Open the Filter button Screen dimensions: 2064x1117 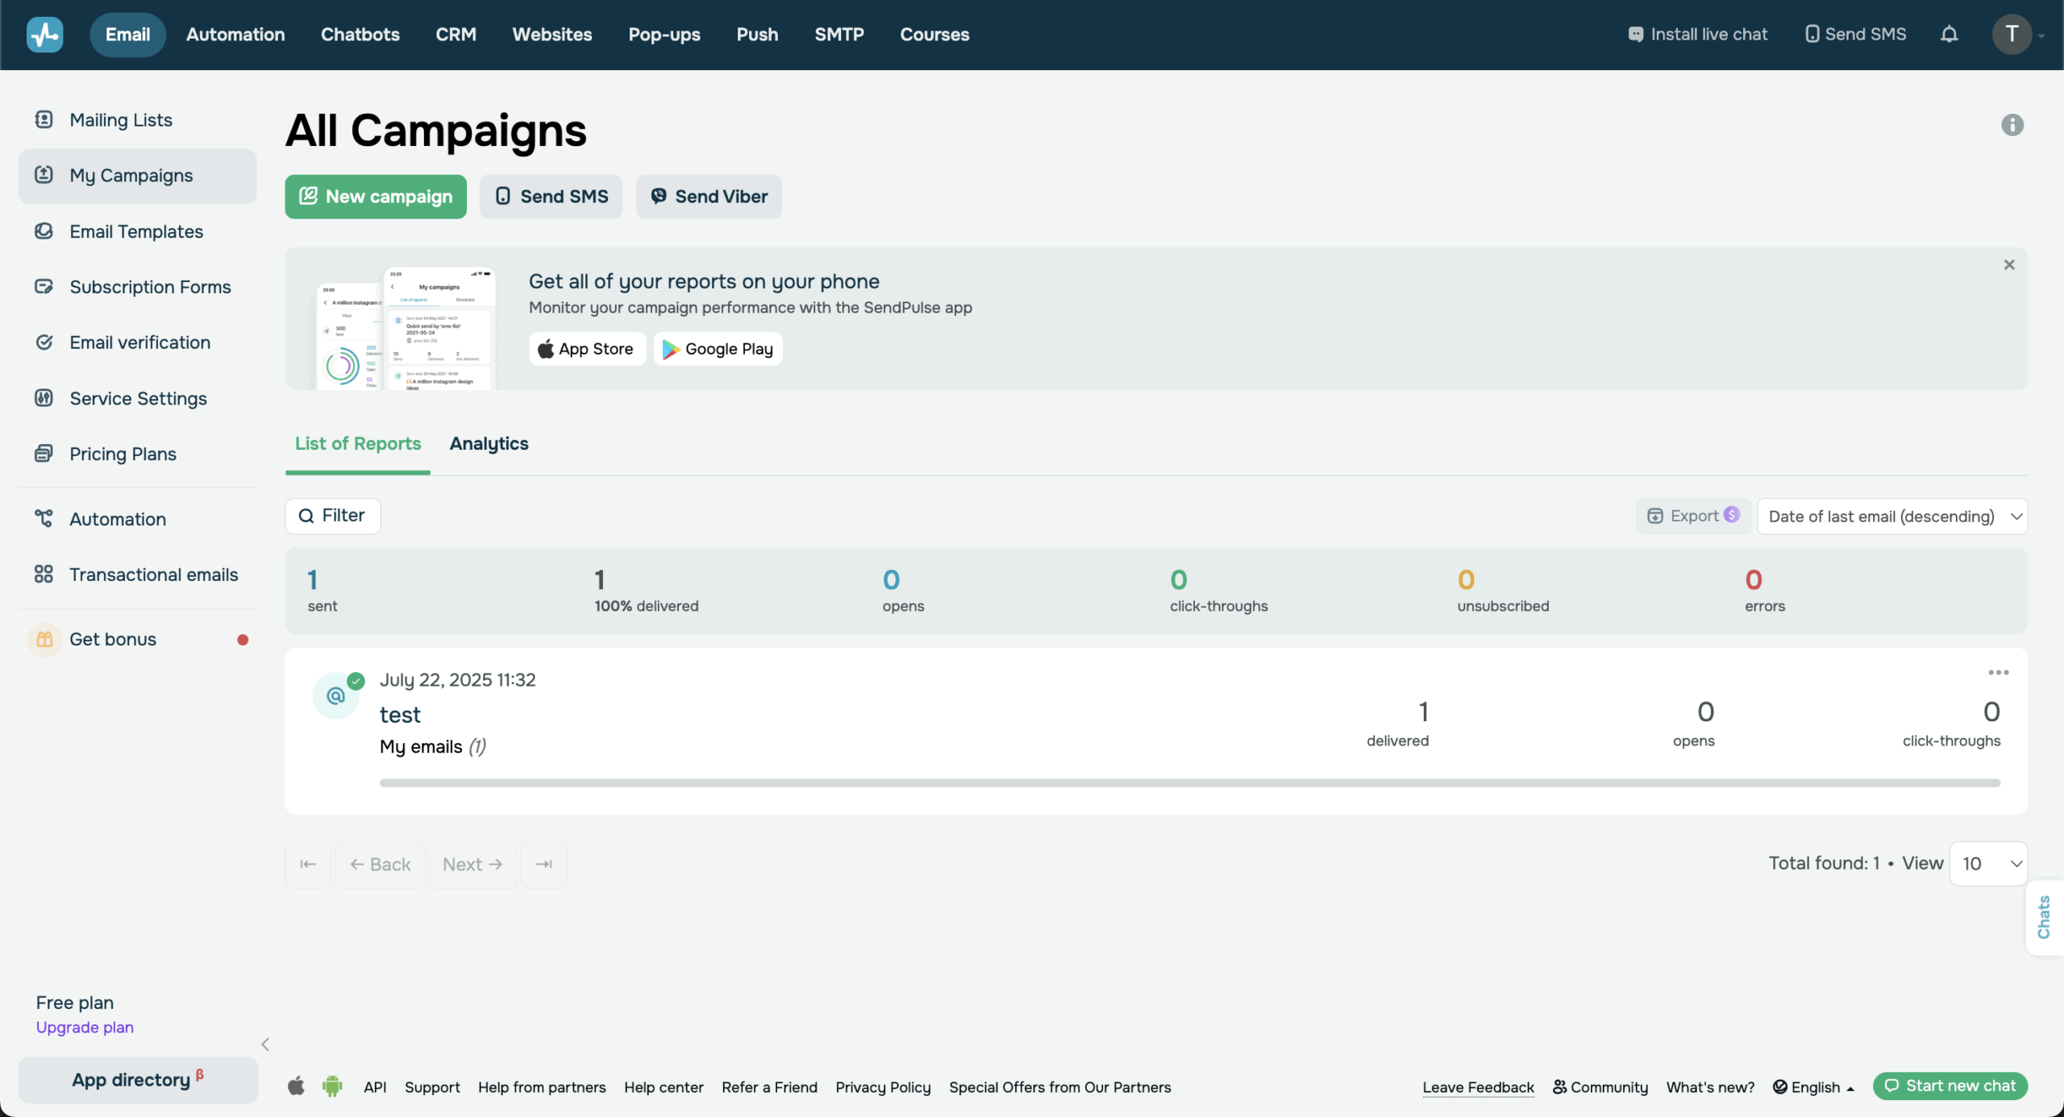tap(333, 516)
